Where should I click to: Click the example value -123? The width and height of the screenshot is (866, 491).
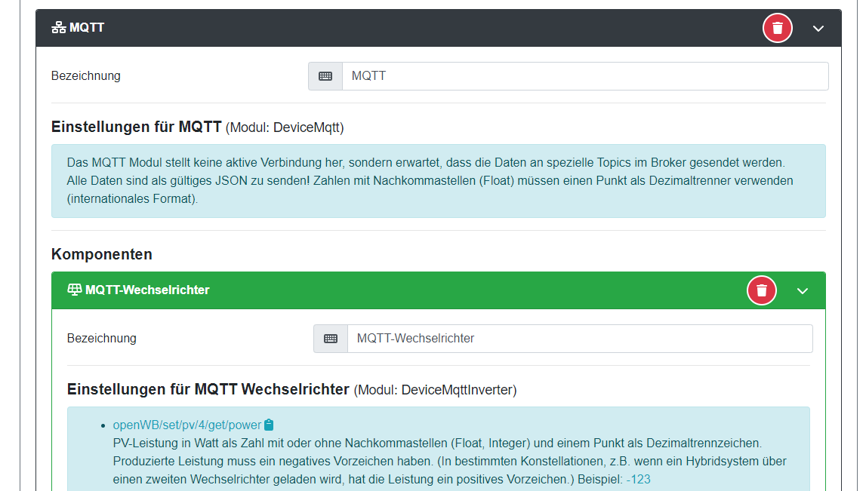pos(639,480)
